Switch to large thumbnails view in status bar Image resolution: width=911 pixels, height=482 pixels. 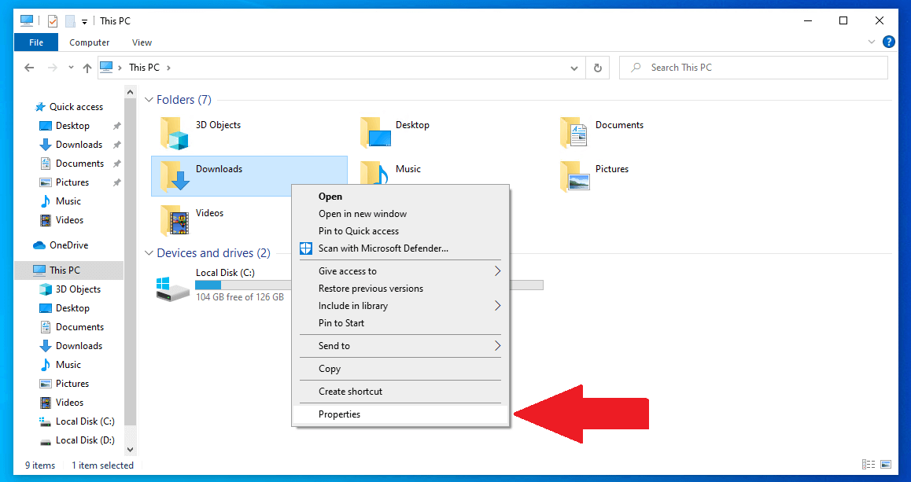[x=886, y=465]
